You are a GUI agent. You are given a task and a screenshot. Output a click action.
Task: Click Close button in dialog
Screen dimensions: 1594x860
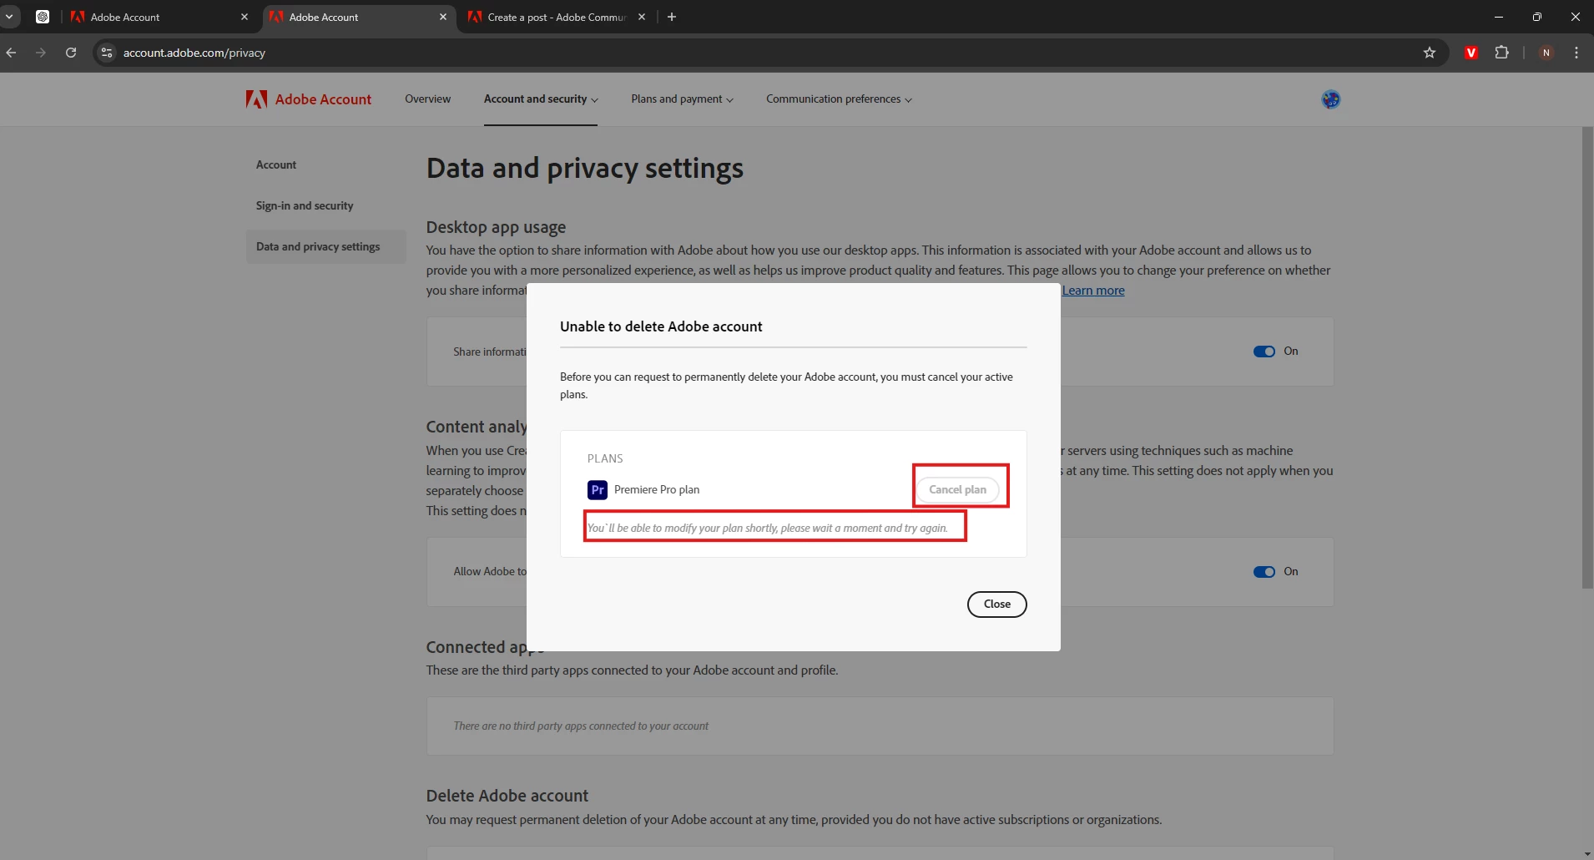pyautogui.click(x=997, y=605)
